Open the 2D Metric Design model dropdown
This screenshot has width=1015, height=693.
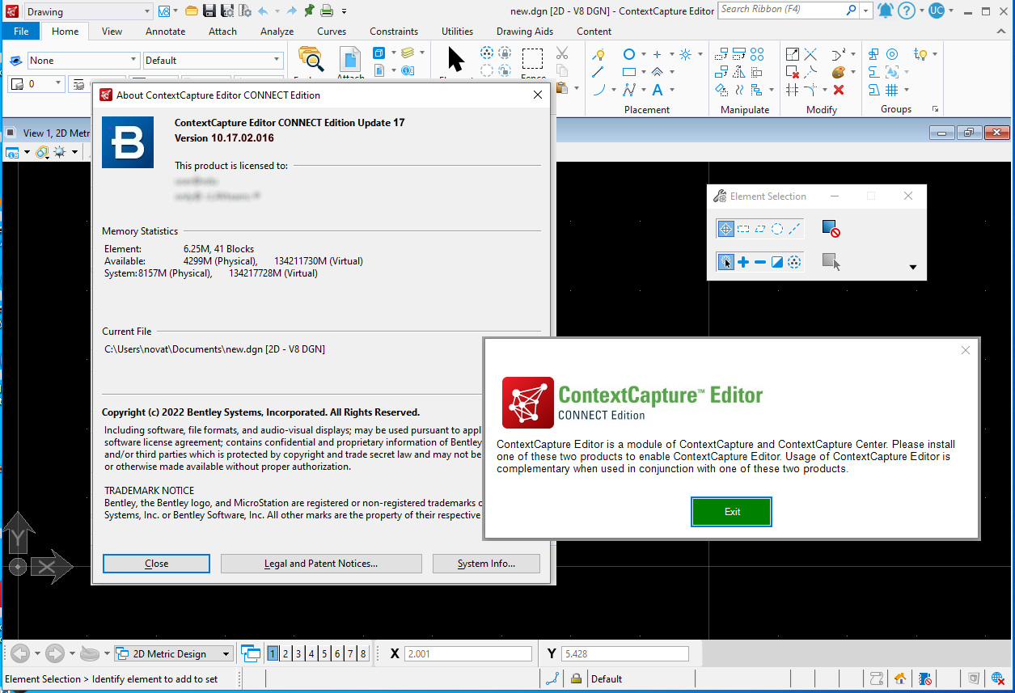[x=226, y=653]
